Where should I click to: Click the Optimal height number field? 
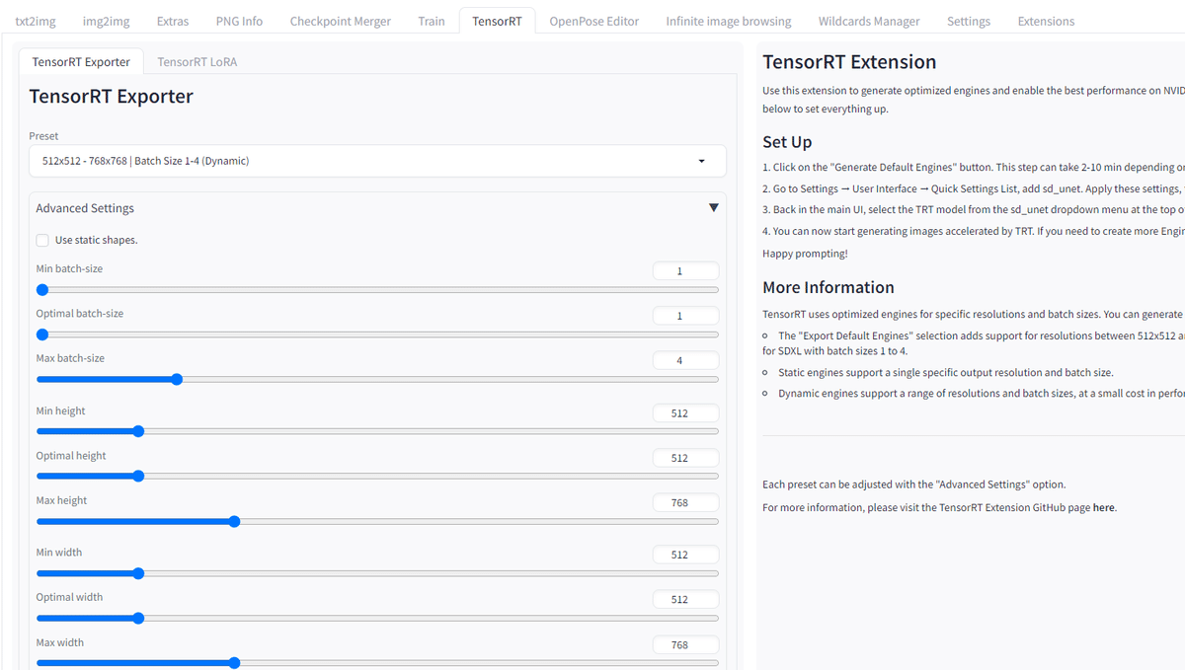[x=685, y=458]
